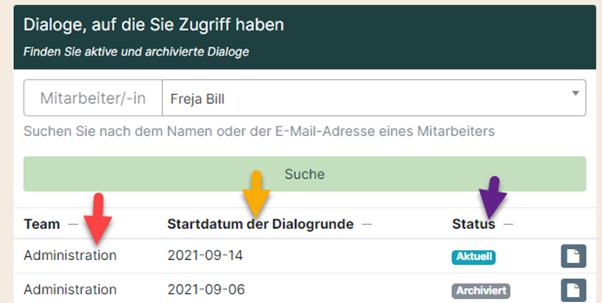Viewport: 602px width, 303px height.
Task: Select the 2021-09-06 date cell
Action: 206,290
